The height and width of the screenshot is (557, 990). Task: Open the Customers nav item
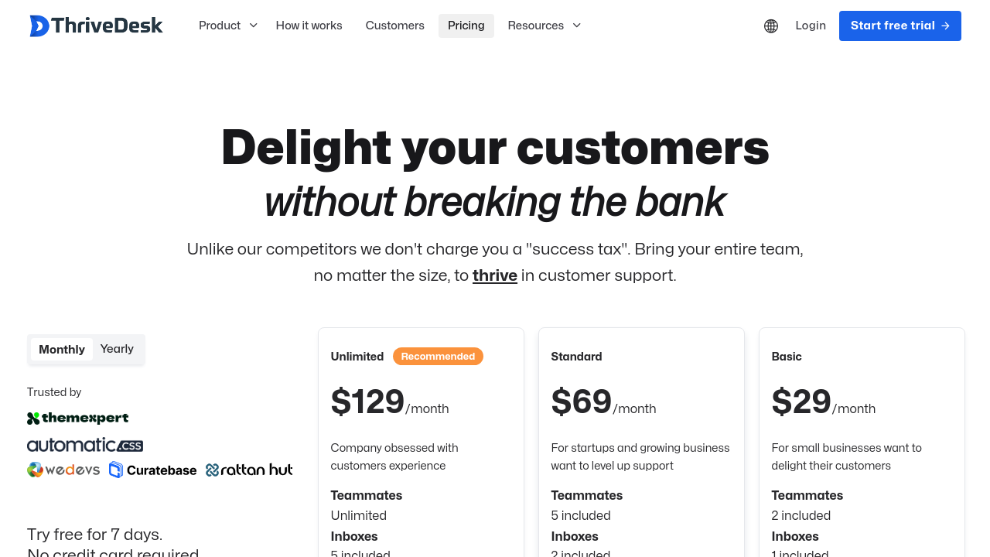(x=395, y=26)
